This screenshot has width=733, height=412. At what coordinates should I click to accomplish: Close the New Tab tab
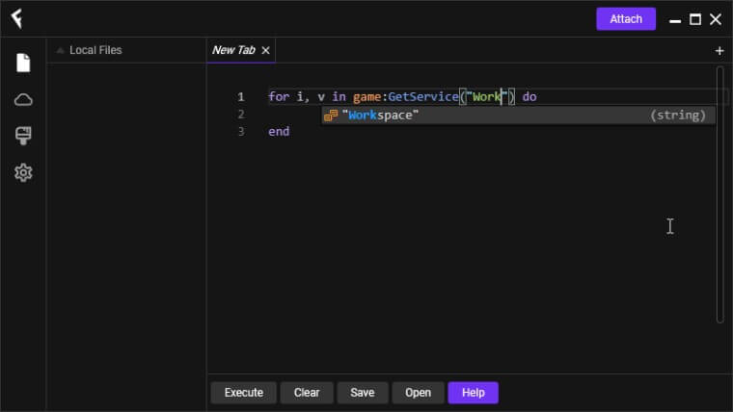point(265,50)
